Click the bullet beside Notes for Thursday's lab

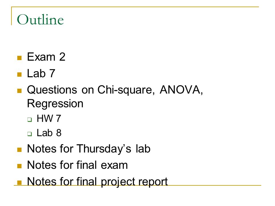19,150
